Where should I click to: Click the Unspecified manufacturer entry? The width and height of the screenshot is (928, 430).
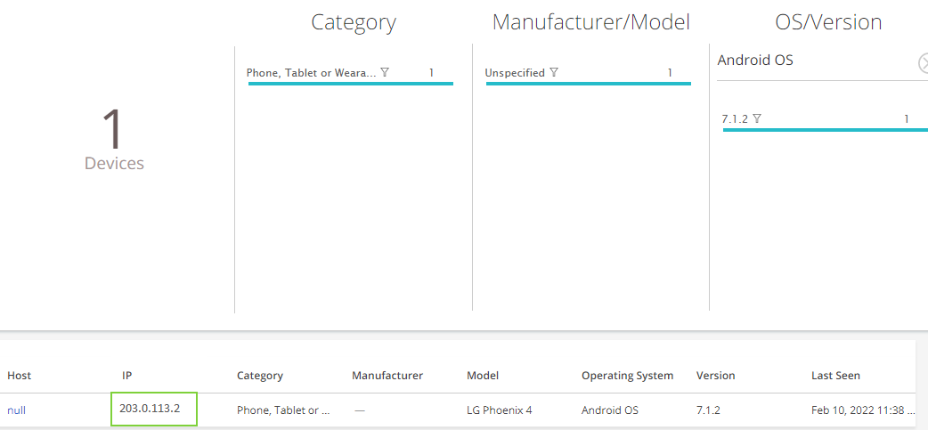point(515,73)
